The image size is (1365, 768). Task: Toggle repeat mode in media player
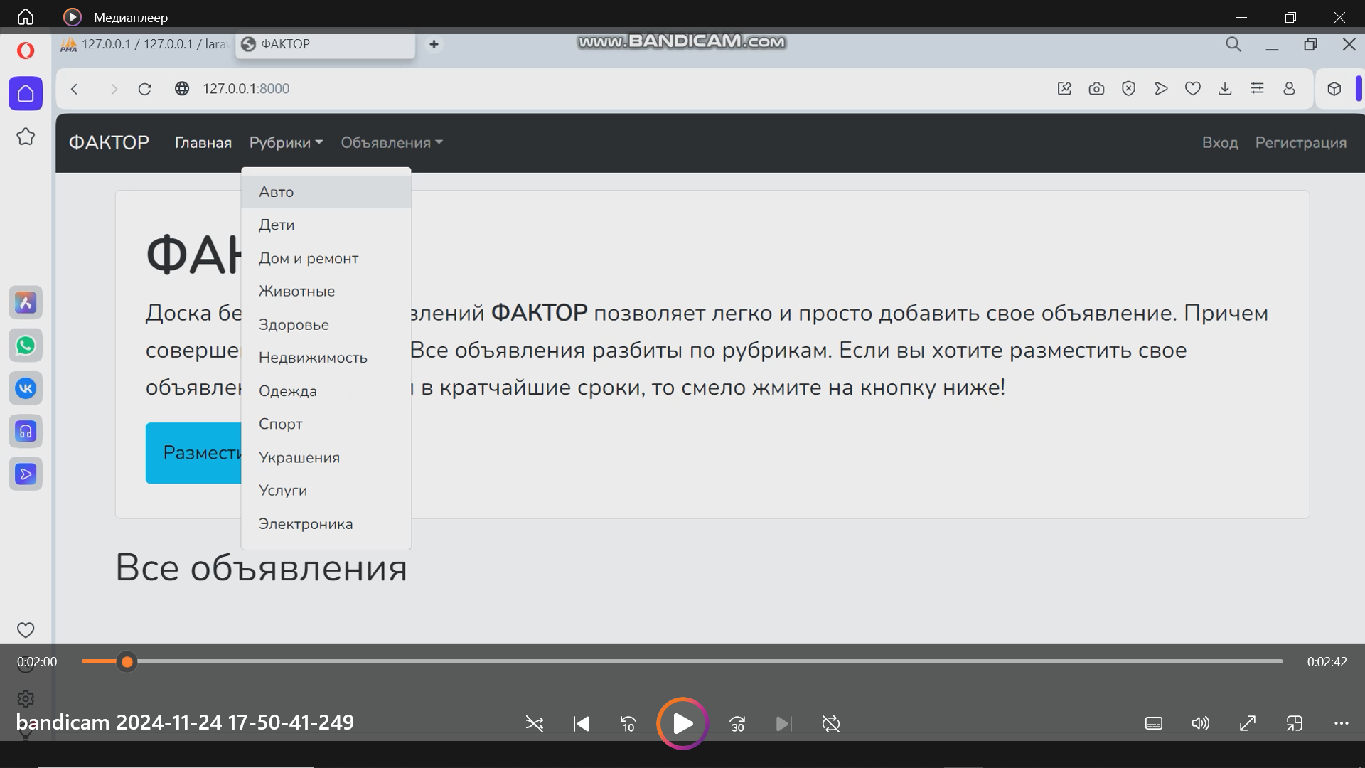coord(831,724)
